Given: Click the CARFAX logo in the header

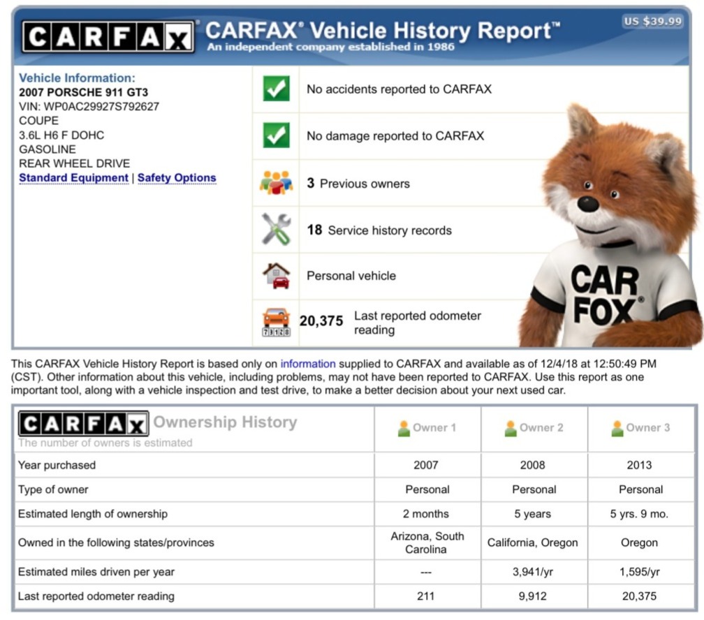Looking at the screenshot, I should pyautogui.click(x=108, y=36).
